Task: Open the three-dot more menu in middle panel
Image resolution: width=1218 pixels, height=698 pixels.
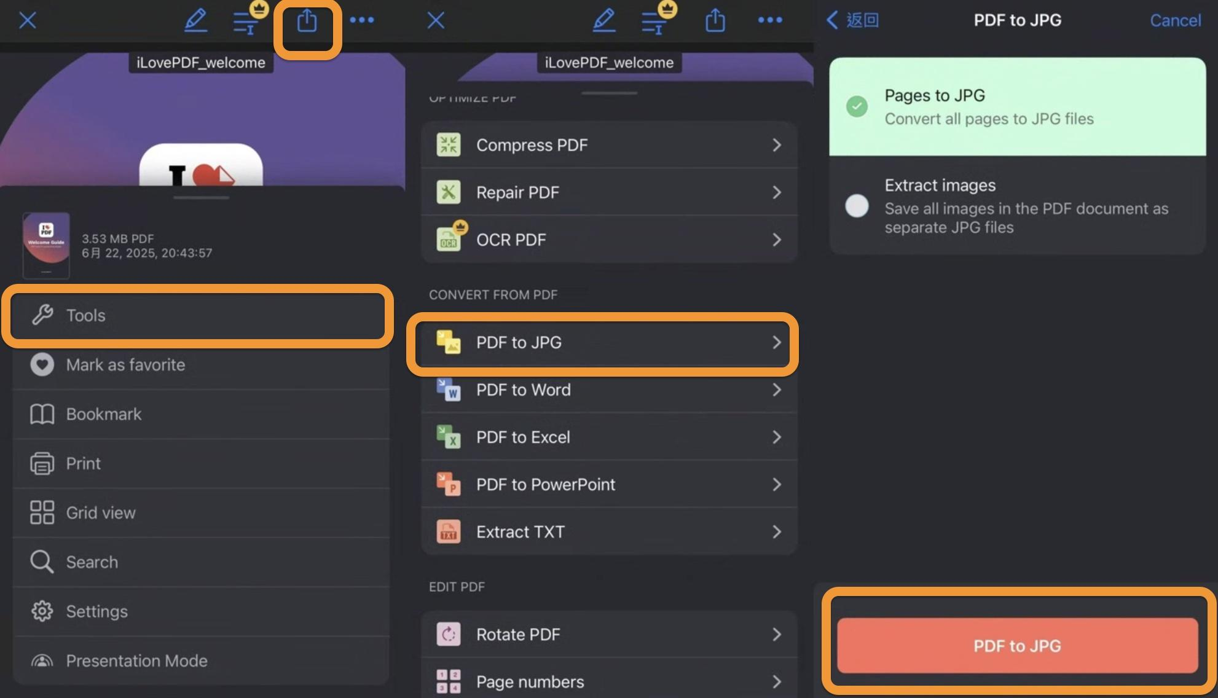Action: (770, 20)
